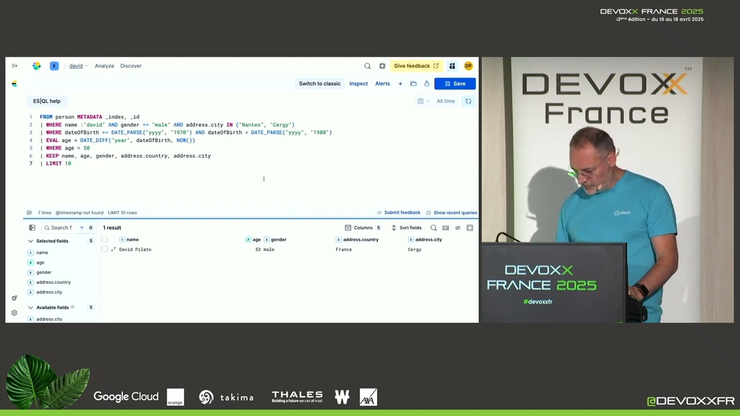
Task: Click the 1 result count text
Action: 112,228
